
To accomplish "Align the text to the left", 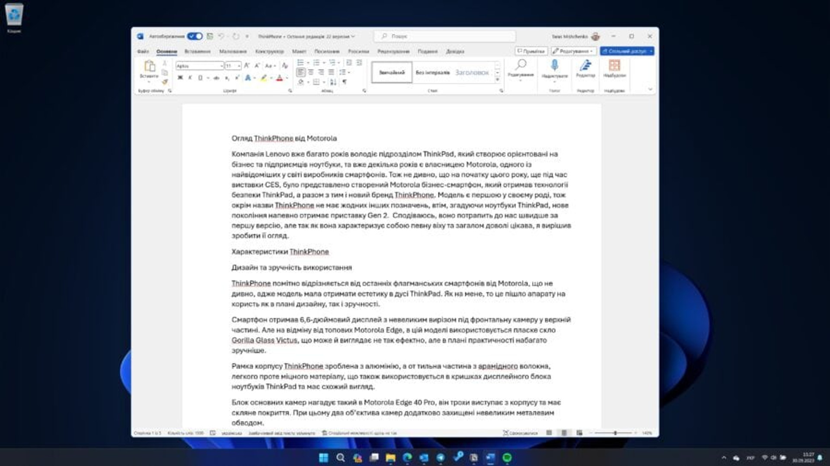I will tap(301, 72).
